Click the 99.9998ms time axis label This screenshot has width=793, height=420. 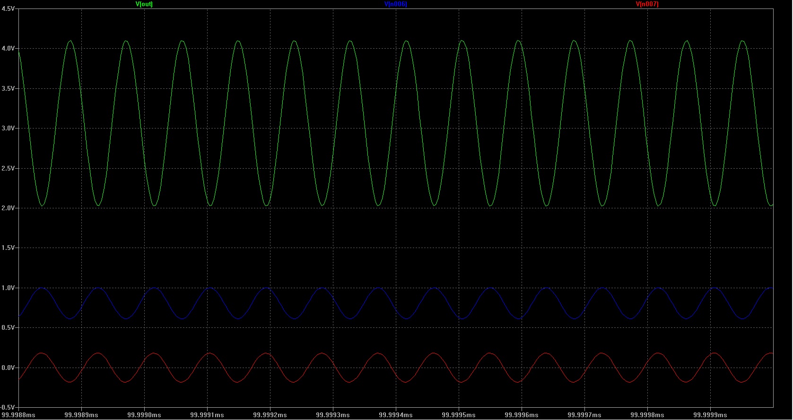click(647, 415)
